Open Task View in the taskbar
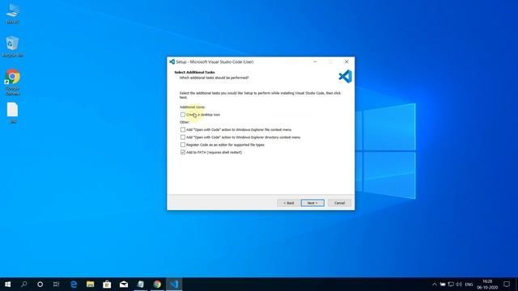 (56, 284)
